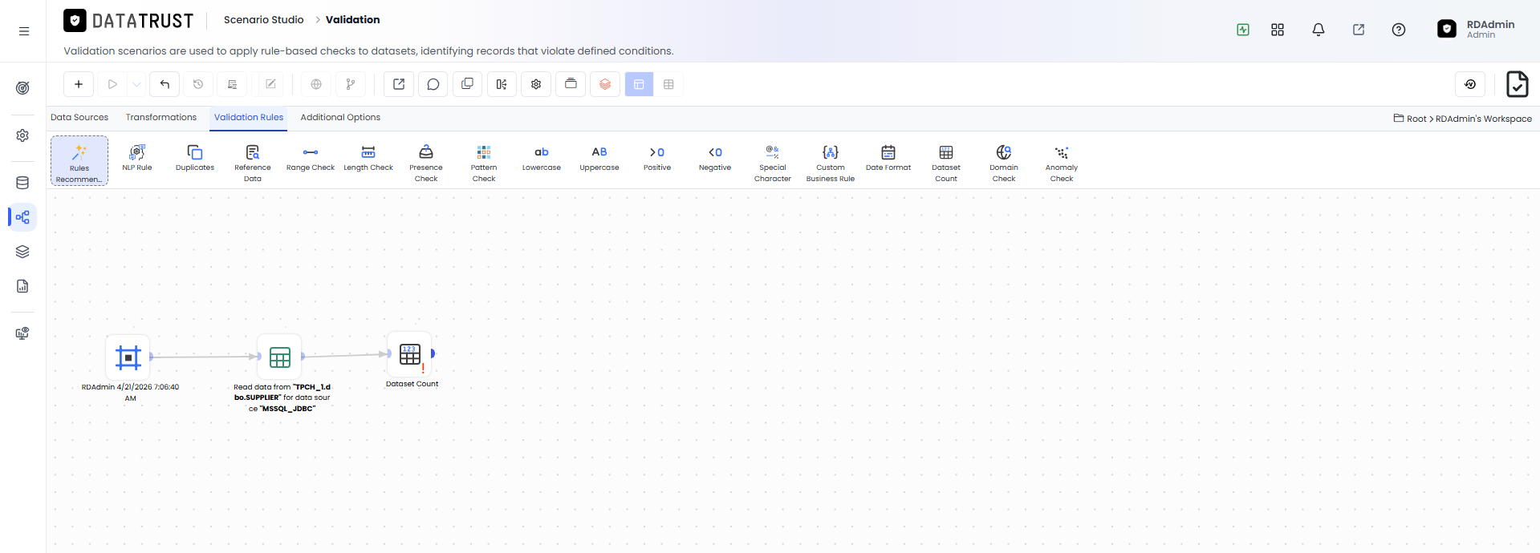Select the Lowercase rule
Screen dimensions: 1540x553
click(542, 158)
